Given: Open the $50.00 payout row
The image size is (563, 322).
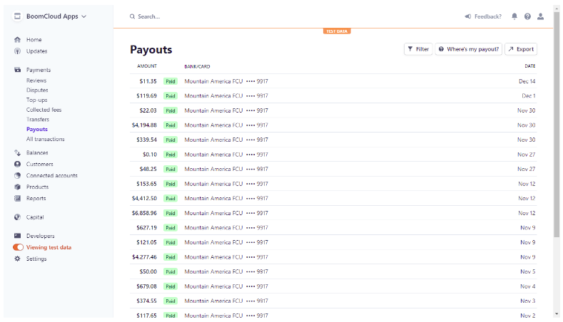Looking at the screenshot, I should point(333,272).
